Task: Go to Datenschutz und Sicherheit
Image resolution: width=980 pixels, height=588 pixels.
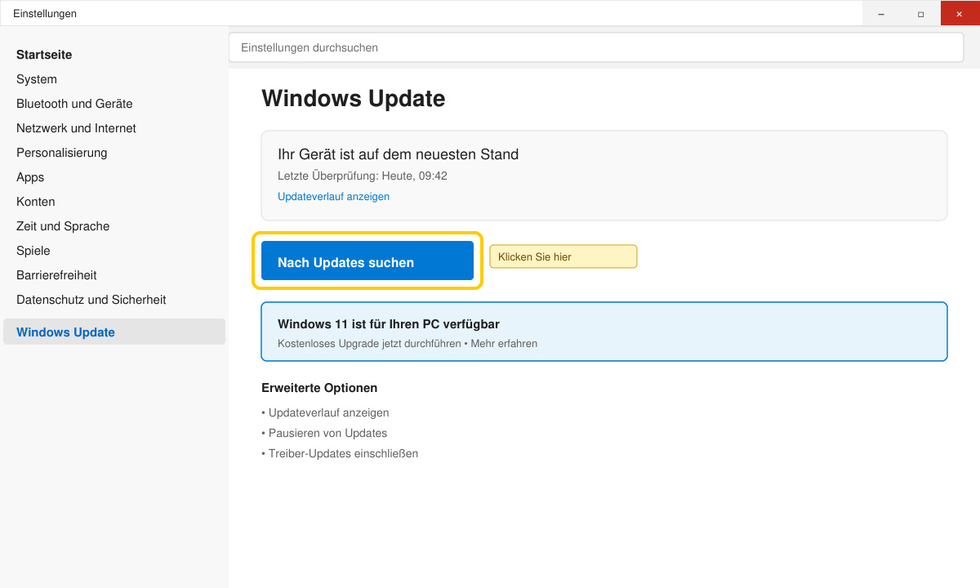Action: 91,300
